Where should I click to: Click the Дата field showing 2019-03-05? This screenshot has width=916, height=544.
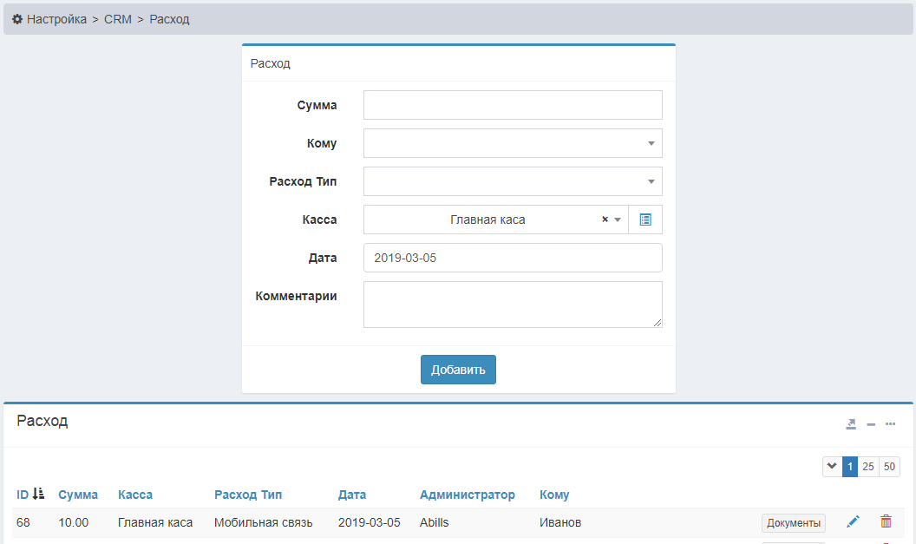coord(512,258)
